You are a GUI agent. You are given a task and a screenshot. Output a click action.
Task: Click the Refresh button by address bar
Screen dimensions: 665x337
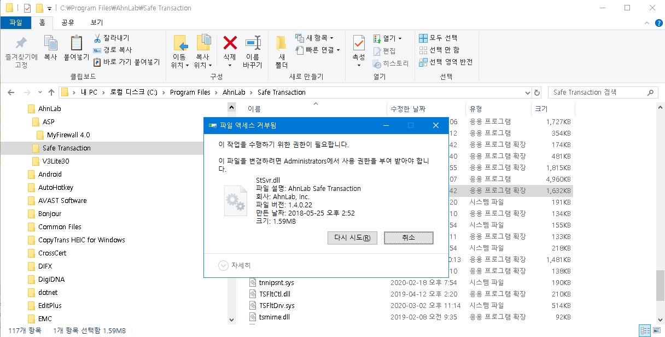(x=537, y=92)
